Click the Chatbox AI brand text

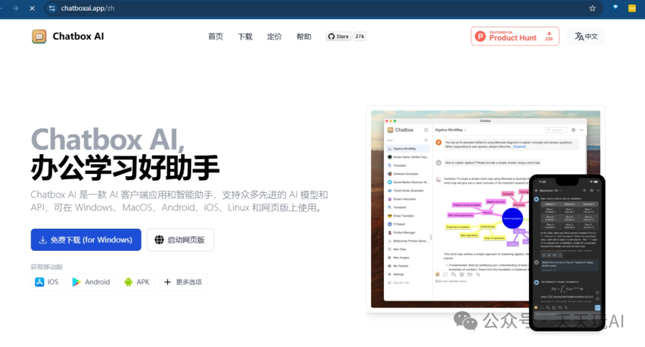78,36
